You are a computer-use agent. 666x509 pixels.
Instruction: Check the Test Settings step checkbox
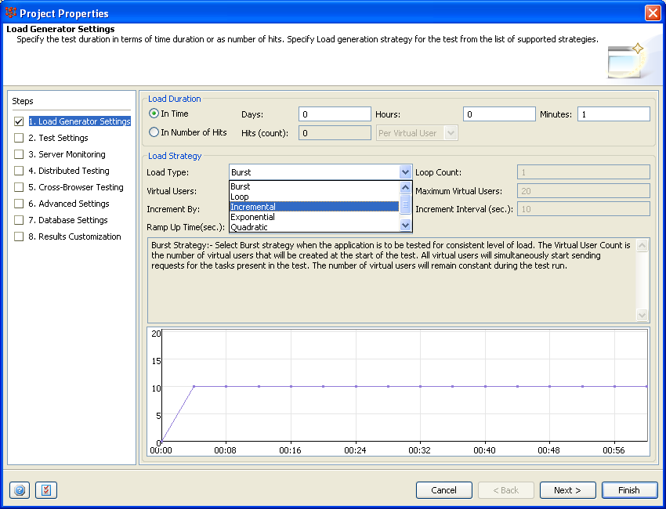pyautogui.click(x=19, y=138)
